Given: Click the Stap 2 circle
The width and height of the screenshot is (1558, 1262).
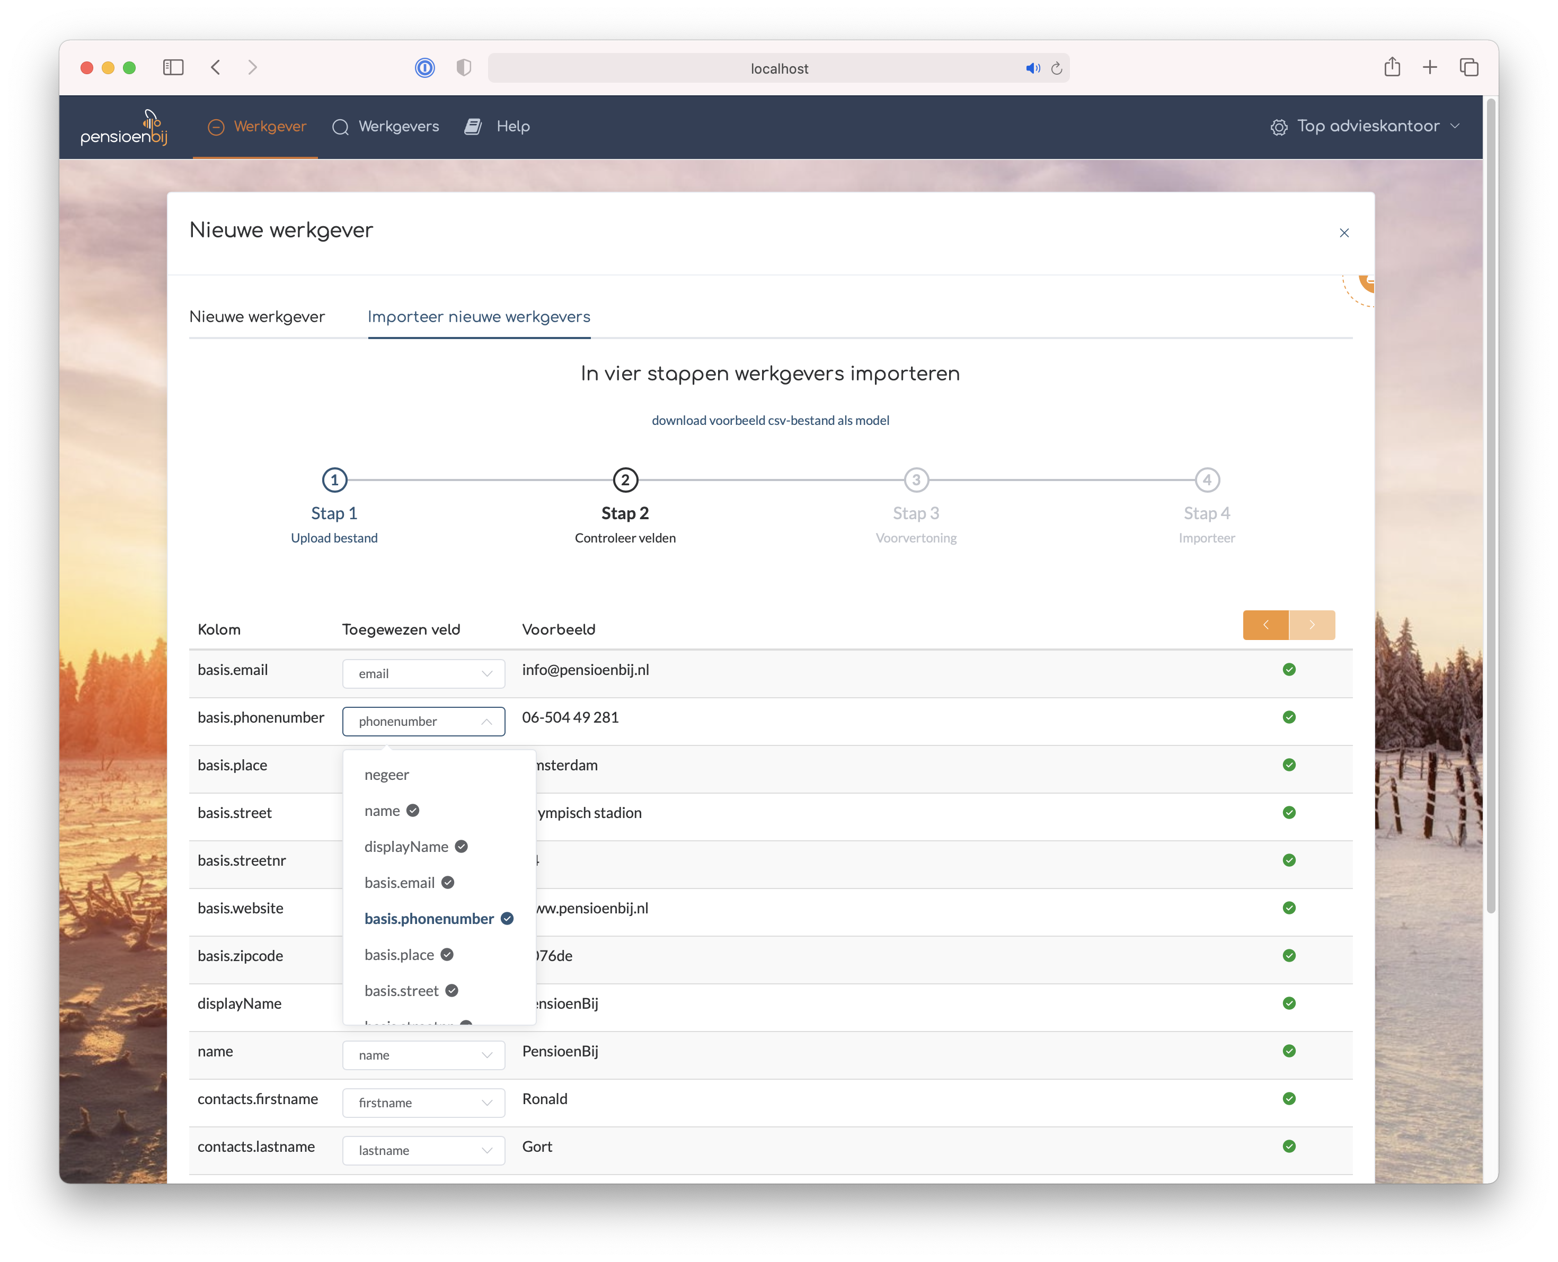Looking at the screenshot, I should click(625, 480).
